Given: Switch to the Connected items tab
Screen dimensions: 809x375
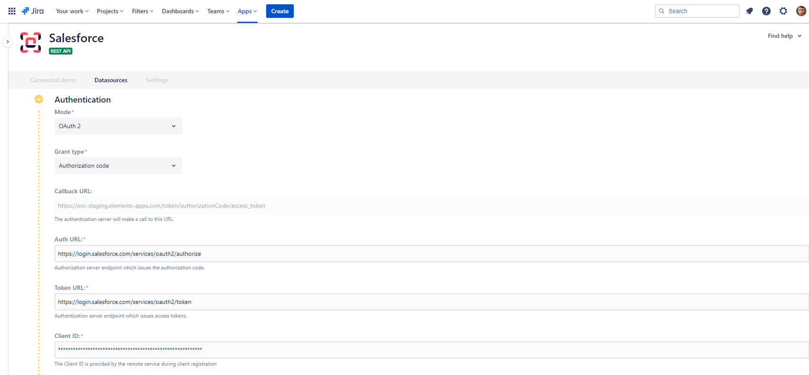Looking at the screenshot, I should coord(53,80).
